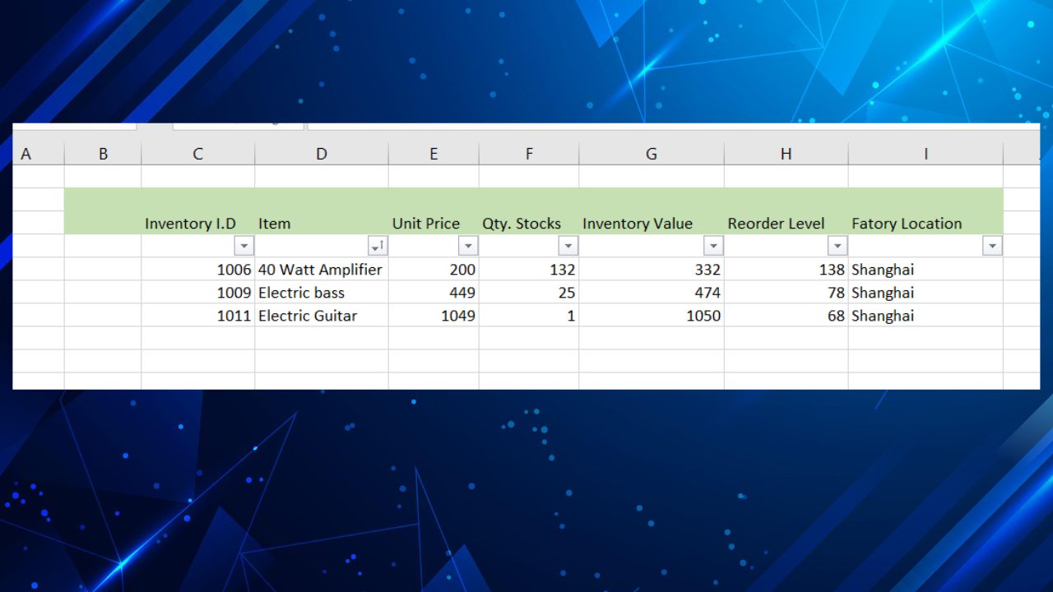Open the sorted Item column filter dropdown
1053x592 pixels.
[378, 246]
